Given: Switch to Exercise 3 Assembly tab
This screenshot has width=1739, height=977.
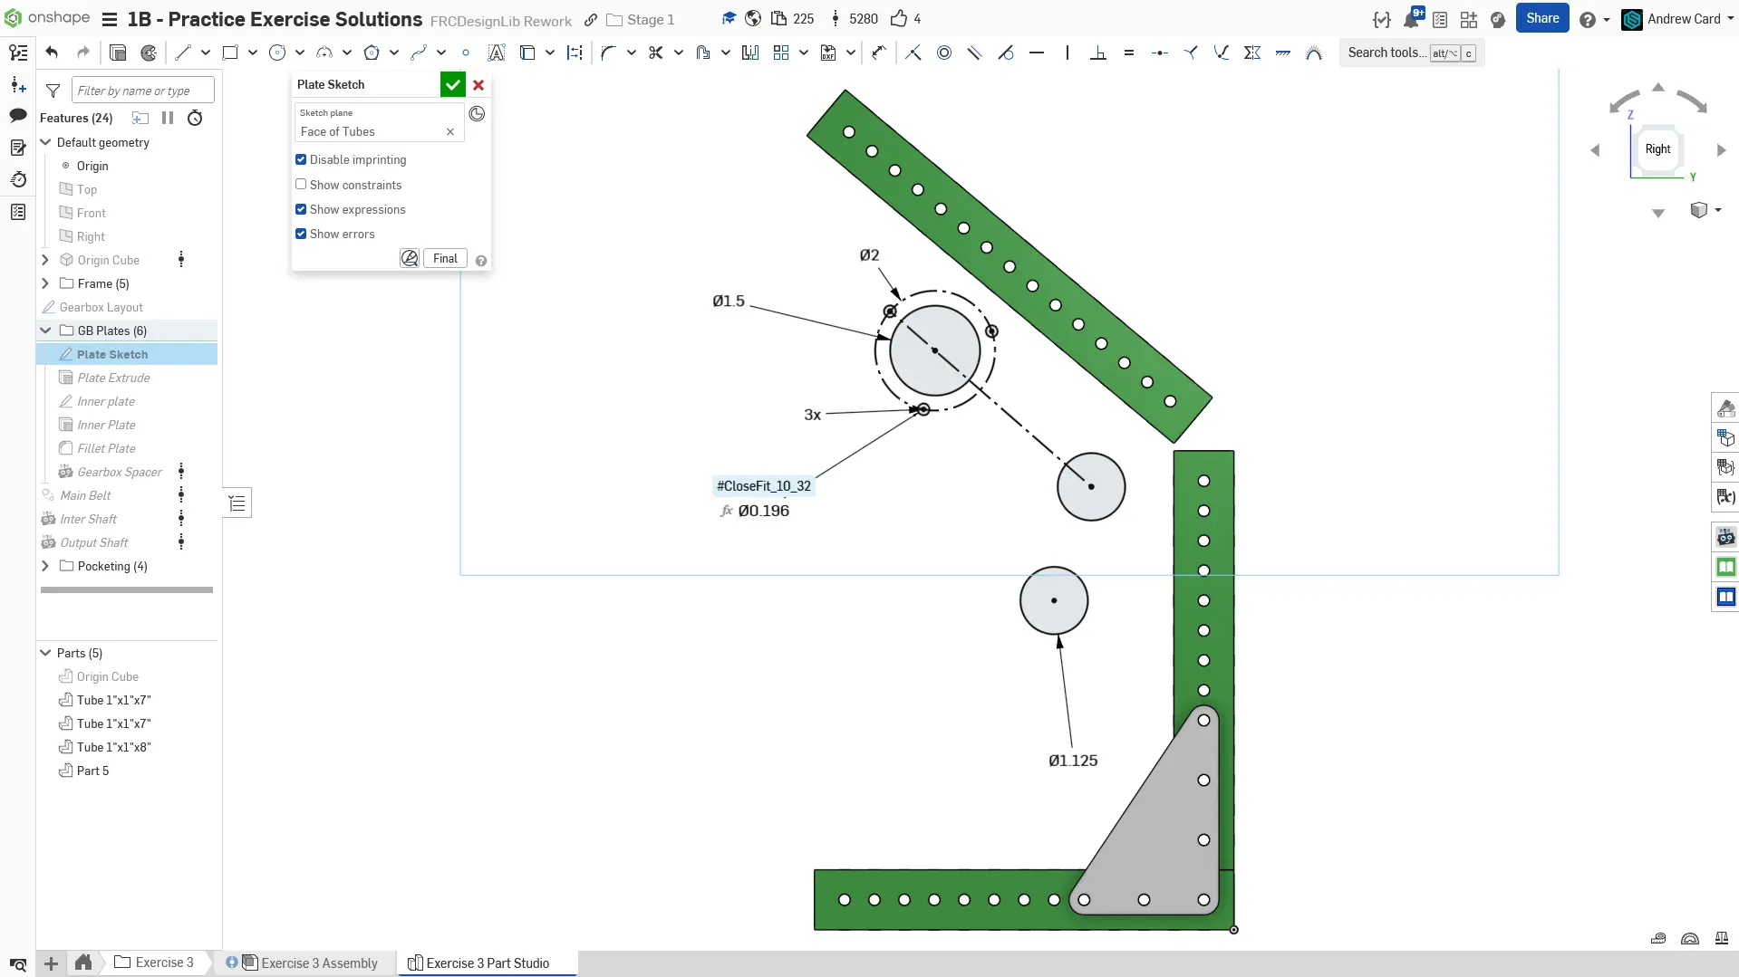Looking at the screenshot, I should pos(318,963).
